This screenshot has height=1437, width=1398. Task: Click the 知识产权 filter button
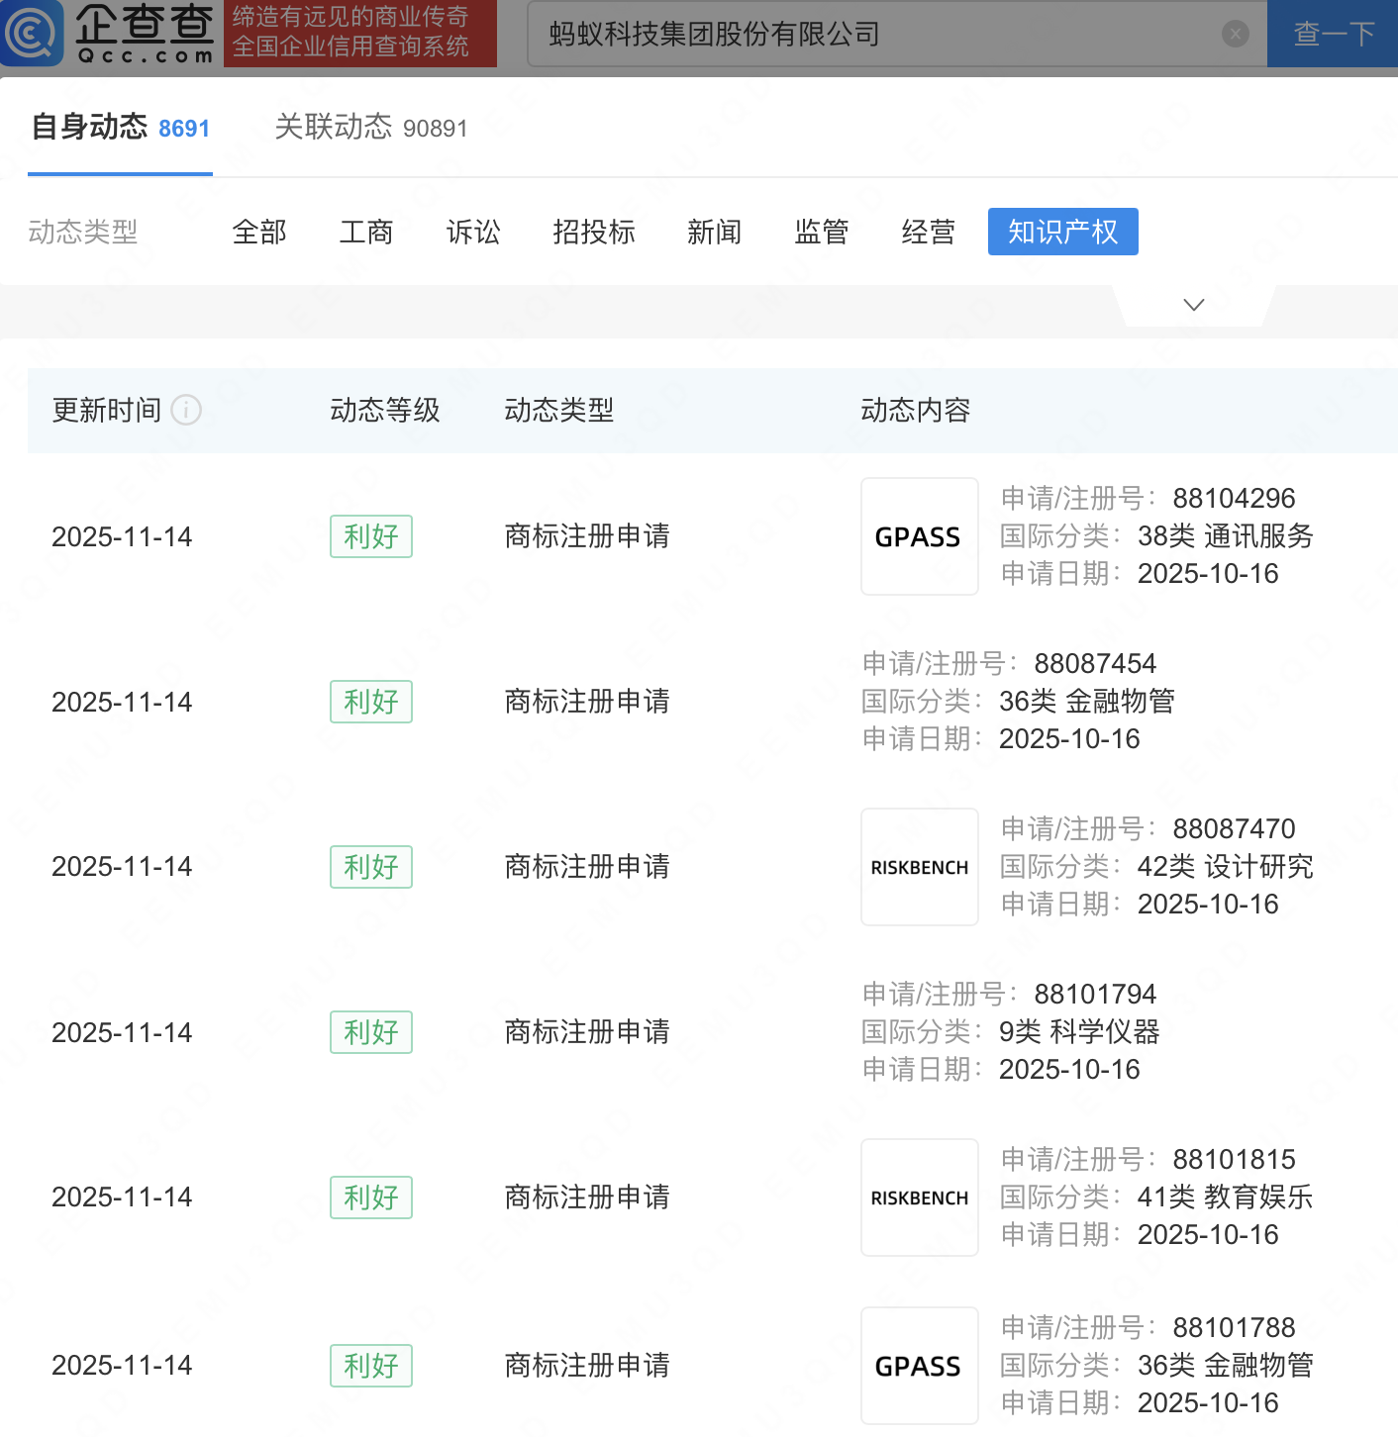click(1062, 232)
